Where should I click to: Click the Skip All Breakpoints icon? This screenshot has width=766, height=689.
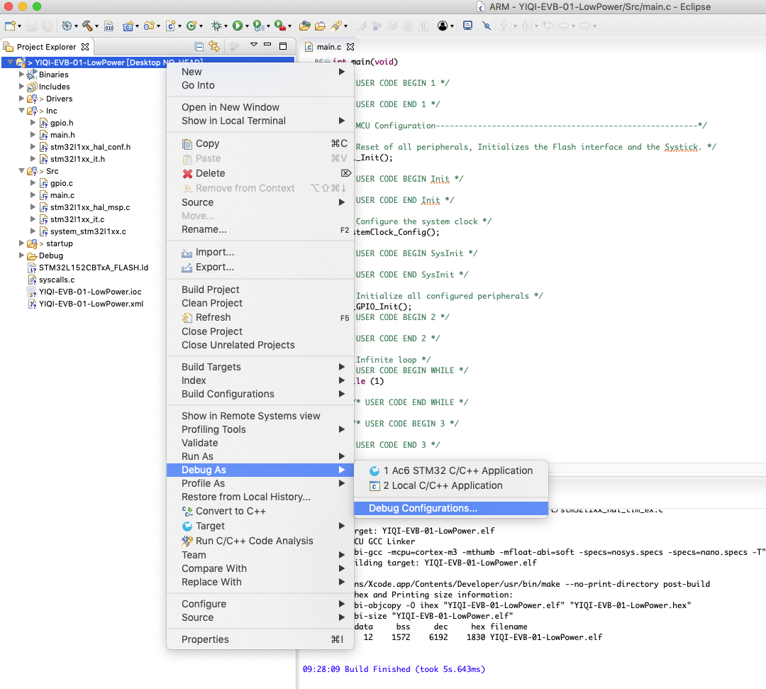[487, 26]
